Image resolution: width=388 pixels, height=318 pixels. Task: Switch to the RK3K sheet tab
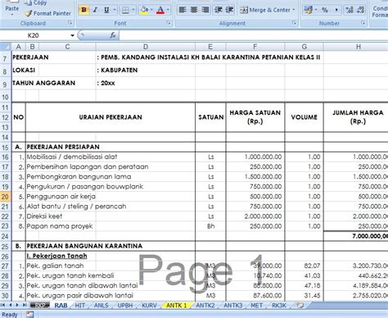pos(279,305)
